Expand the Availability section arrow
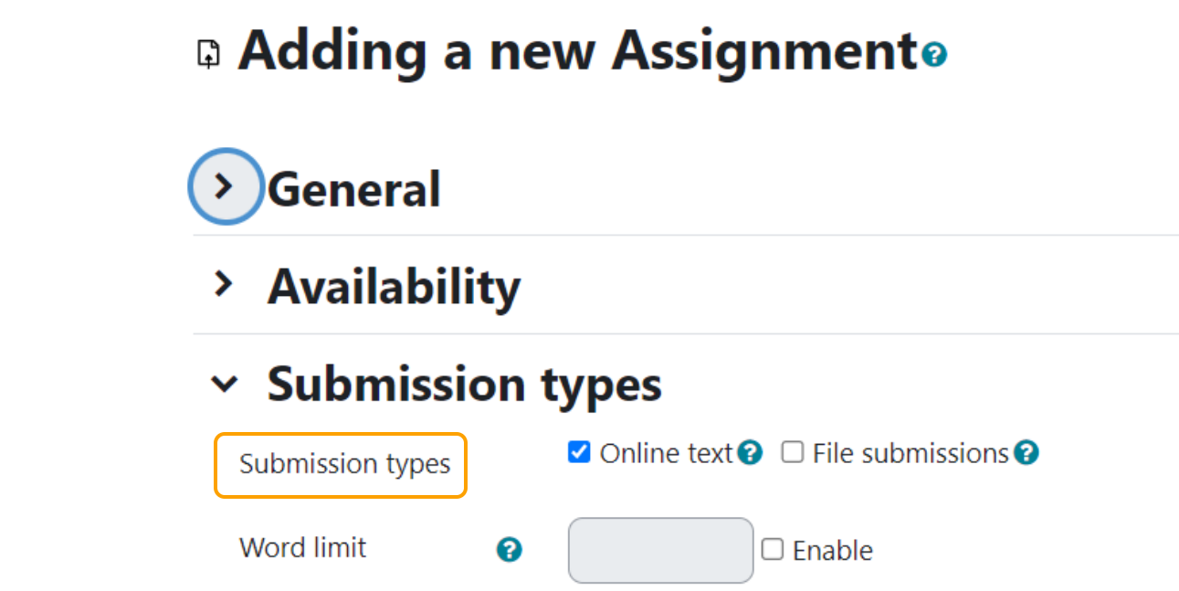 pyautogui.click(x=223, y=285)
